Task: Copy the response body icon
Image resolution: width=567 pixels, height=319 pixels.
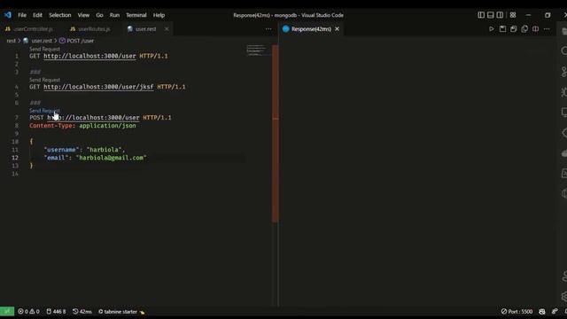Action: pos(524,29)
